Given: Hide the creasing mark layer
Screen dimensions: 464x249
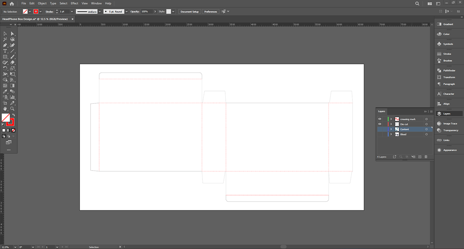Looking at the screenshot, I should tap(379, 119).
